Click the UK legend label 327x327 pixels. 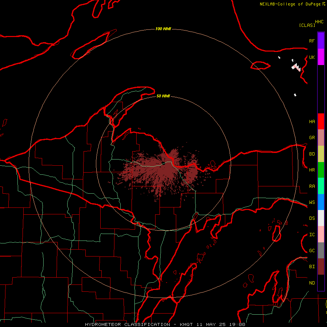(x=312, y=57)
